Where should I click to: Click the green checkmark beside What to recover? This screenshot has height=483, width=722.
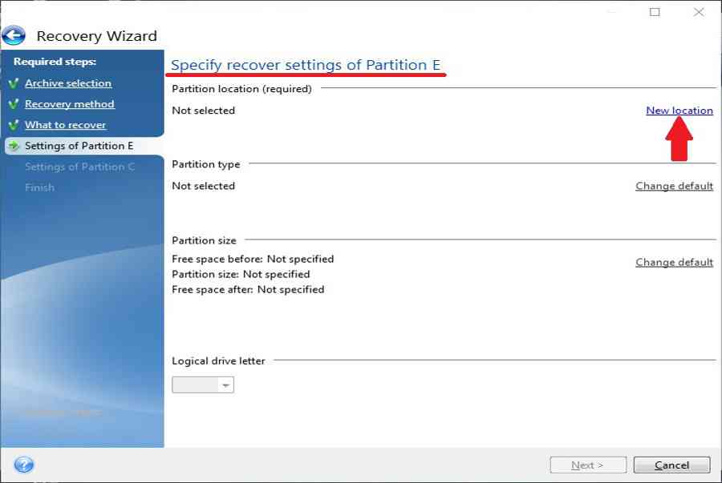pos(14,125)
